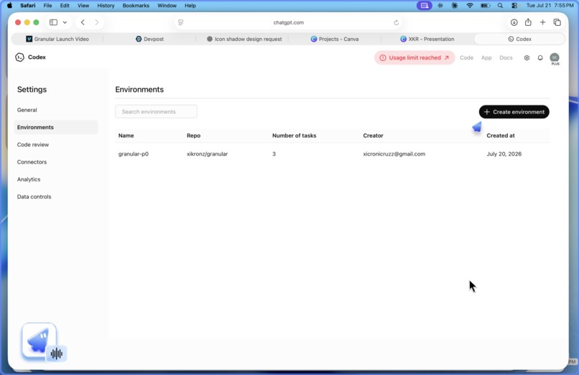Click the audio waveform badge icon
This screenshot has height=375, width=579.
tap(57, 354)
